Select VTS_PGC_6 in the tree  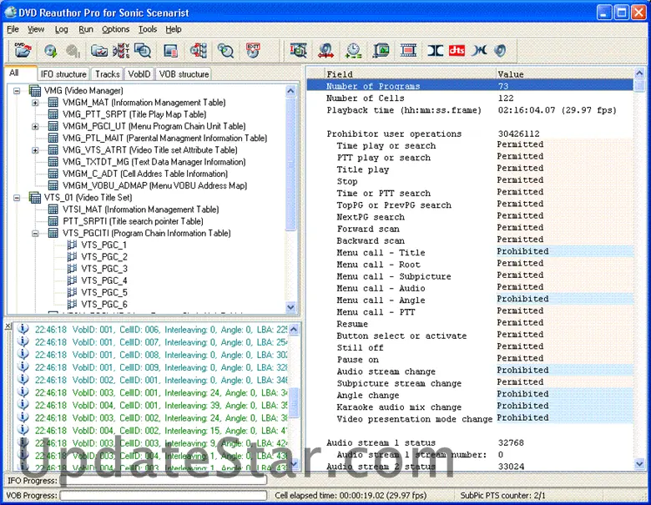coord(104,305)
